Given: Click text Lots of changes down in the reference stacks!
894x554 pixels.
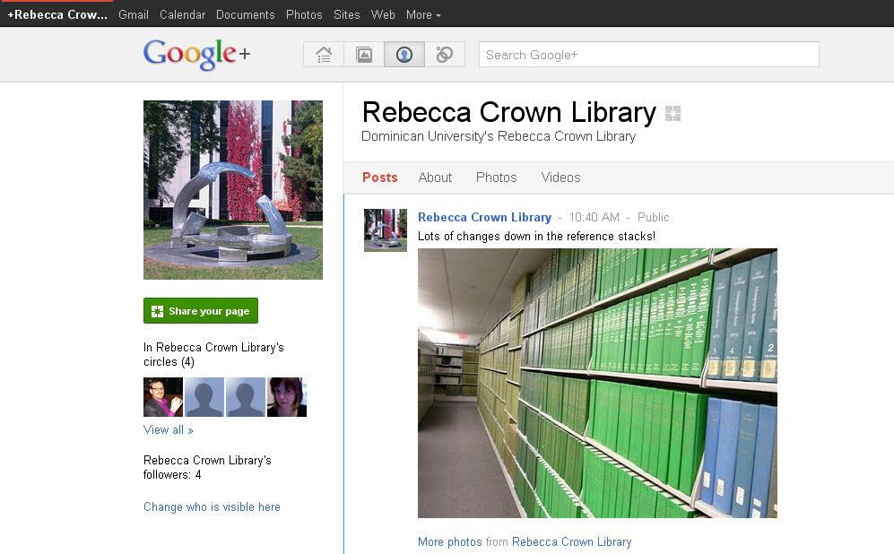Looking at the screenshot, I should point(536,236).
